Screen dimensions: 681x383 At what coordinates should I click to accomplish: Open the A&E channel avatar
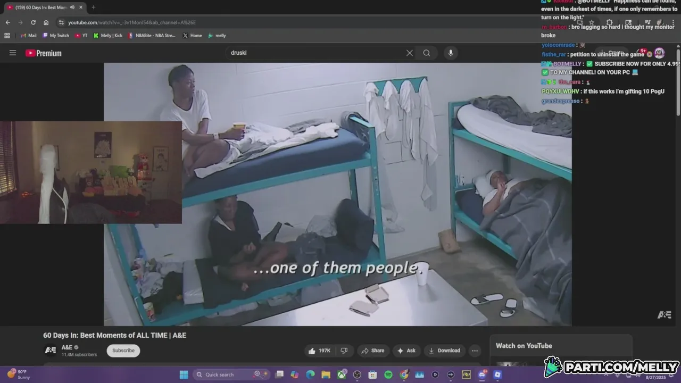click(x=50, y=350)
